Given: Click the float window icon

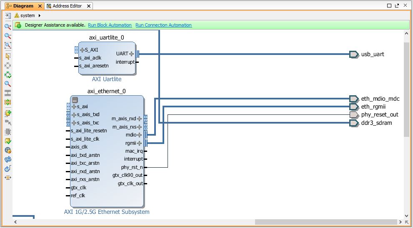Looking at the screenshot, I should pos(397,5).
